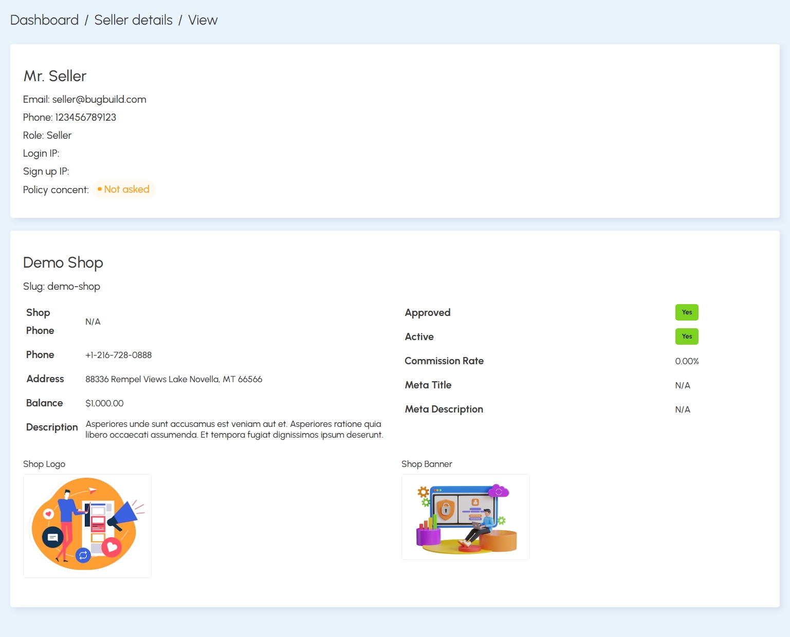Click the Balance label
Screen dimensions: 790x637
(x=45, y=403)
